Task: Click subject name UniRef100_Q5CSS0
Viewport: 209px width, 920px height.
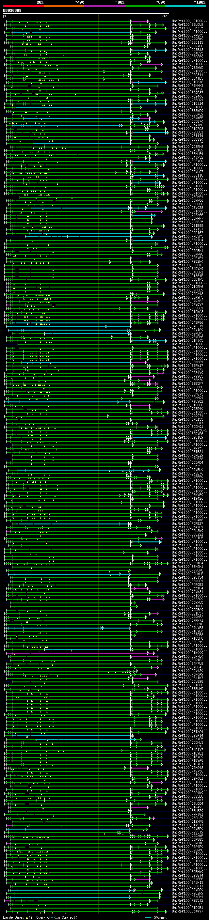Action: pyautogui.click(x=187, y=139)
